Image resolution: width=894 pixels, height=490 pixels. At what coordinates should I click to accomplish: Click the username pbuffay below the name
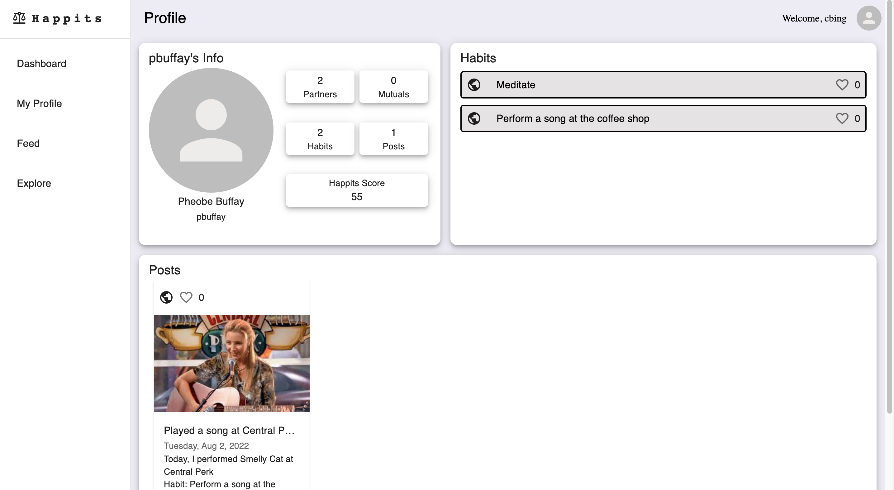tap(211, 217)
